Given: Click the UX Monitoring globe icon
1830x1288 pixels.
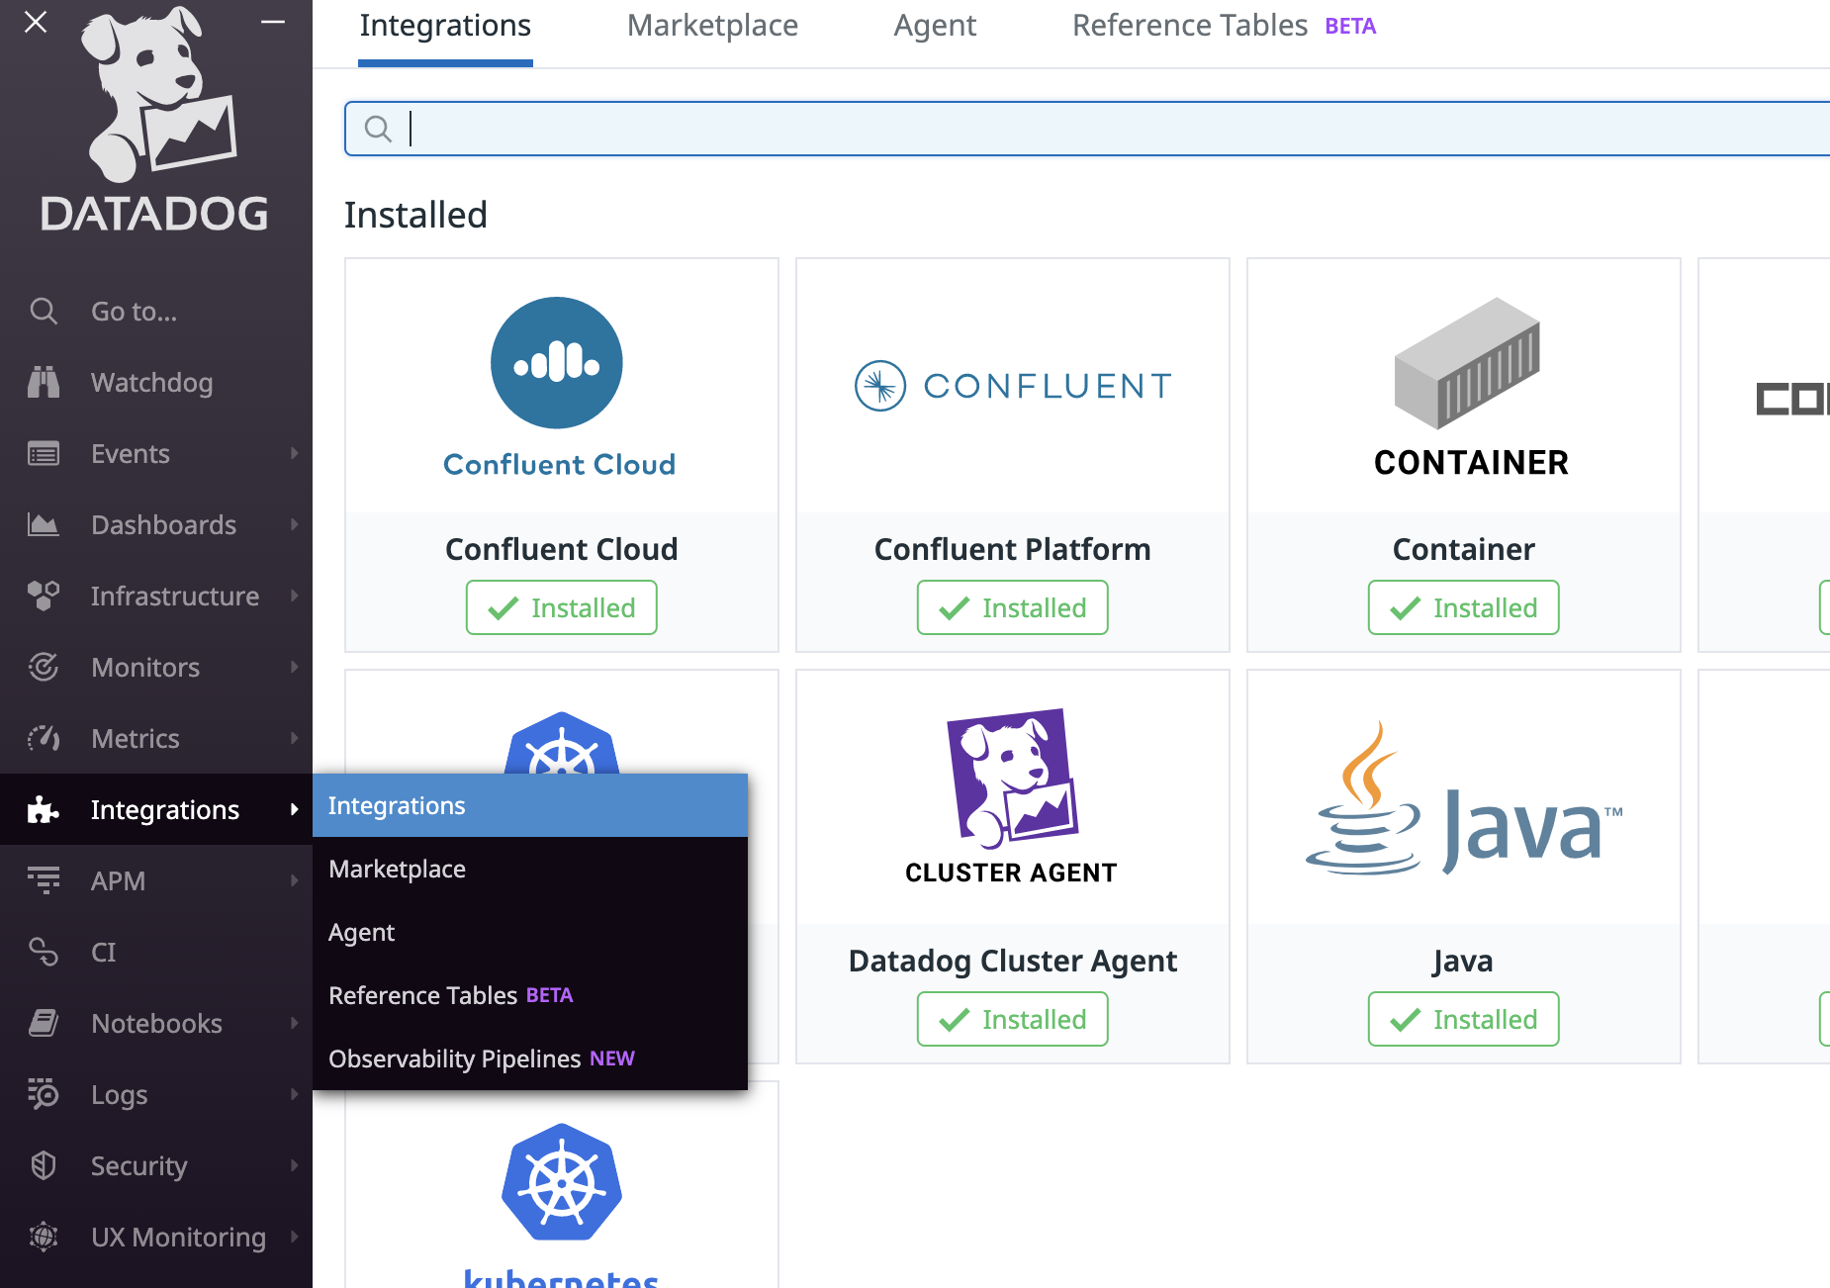Looking at the screenshot, I should (x=44, y=1237).
